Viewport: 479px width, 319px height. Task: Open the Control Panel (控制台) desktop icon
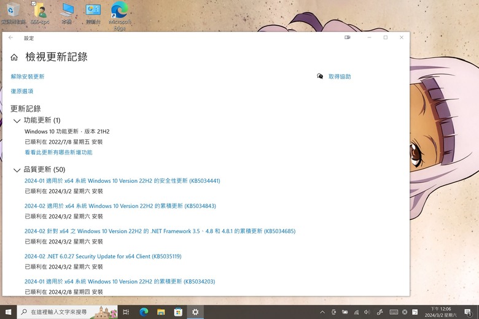tap(93, 13)
